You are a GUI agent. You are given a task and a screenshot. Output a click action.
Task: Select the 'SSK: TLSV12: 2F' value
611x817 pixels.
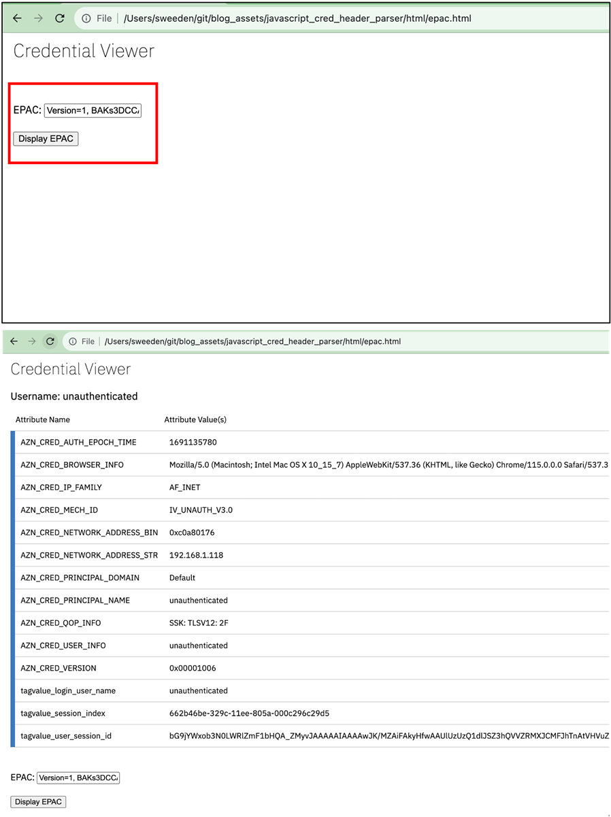[x=200, y=623]
